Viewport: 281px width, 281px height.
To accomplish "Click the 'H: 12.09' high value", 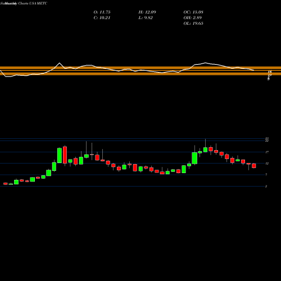I will click(x=147, y=12).
